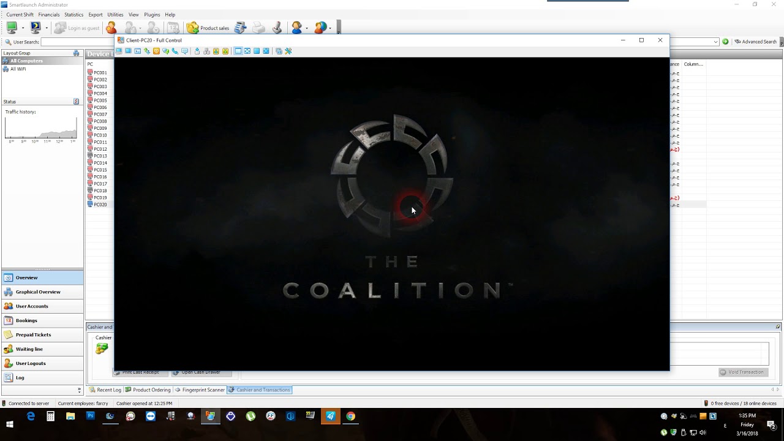Click the volume icon in system tray
Viewport: 784px width, 441px height.
pyautogui.click(x=703, y=432)
